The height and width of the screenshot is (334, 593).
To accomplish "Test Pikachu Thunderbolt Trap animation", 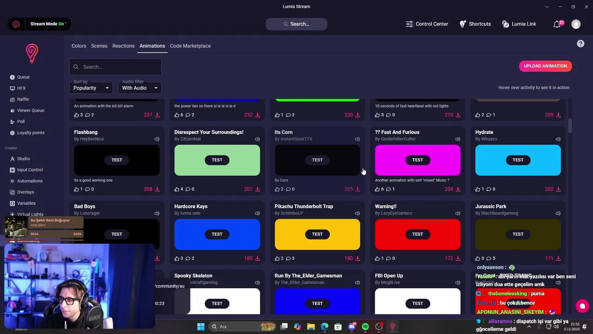I will click(317, 234).
